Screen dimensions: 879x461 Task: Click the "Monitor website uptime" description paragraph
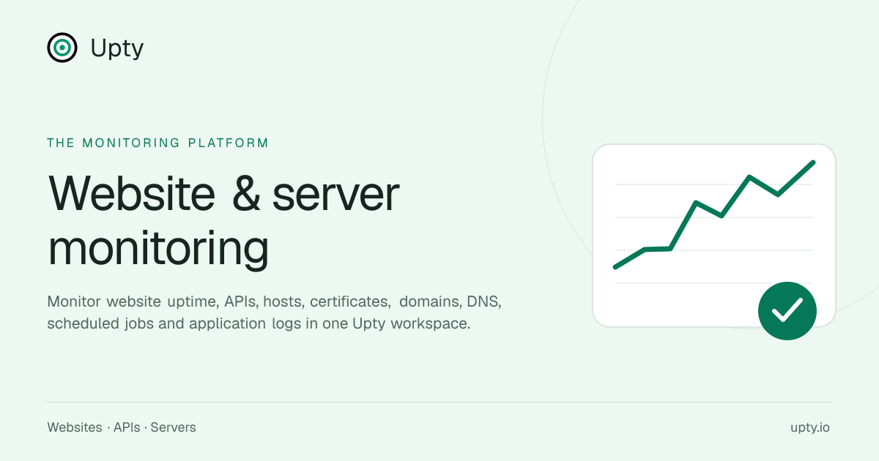tap(275, 312)
